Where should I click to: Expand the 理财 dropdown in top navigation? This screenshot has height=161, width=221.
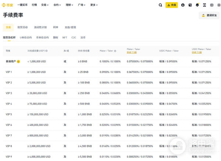pos(69,5)
